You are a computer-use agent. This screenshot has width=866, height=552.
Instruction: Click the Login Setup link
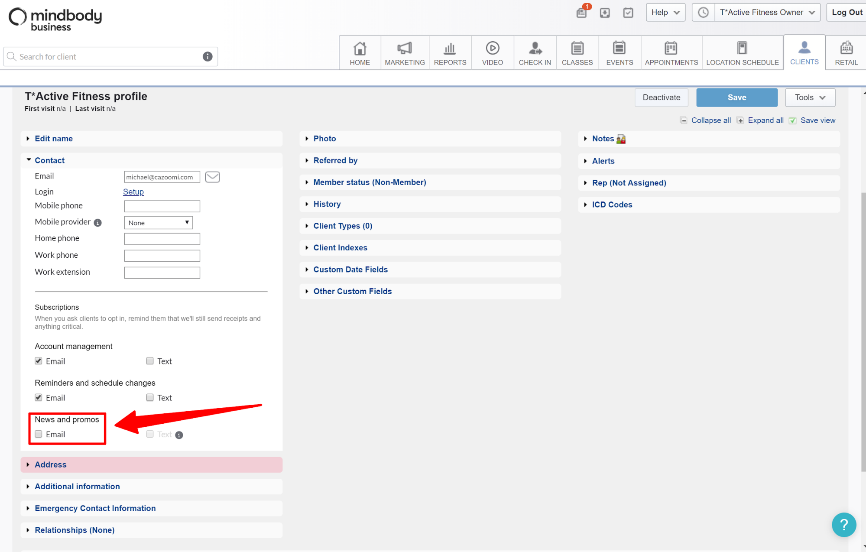click(133, 192)
